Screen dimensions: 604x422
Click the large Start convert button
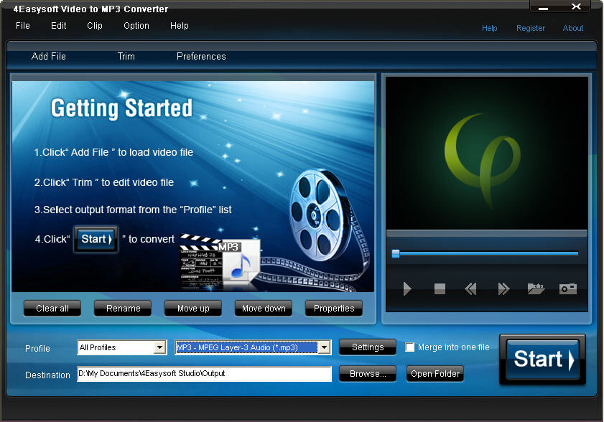(542, 360)
